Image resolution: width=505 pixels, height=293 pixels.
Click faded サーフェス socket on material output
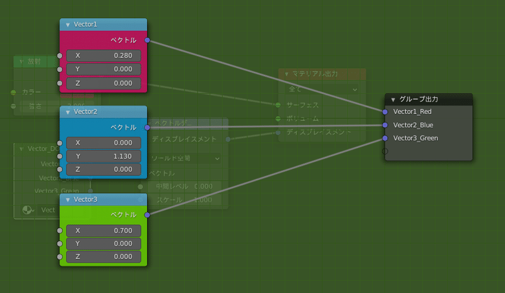click(x=278, y=105)
